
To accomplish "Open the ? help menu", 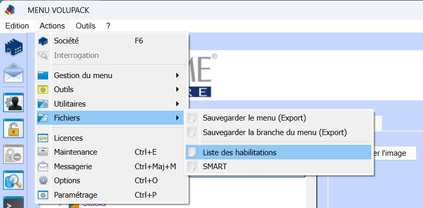I will pyautogui.click(x=108, y=25).
